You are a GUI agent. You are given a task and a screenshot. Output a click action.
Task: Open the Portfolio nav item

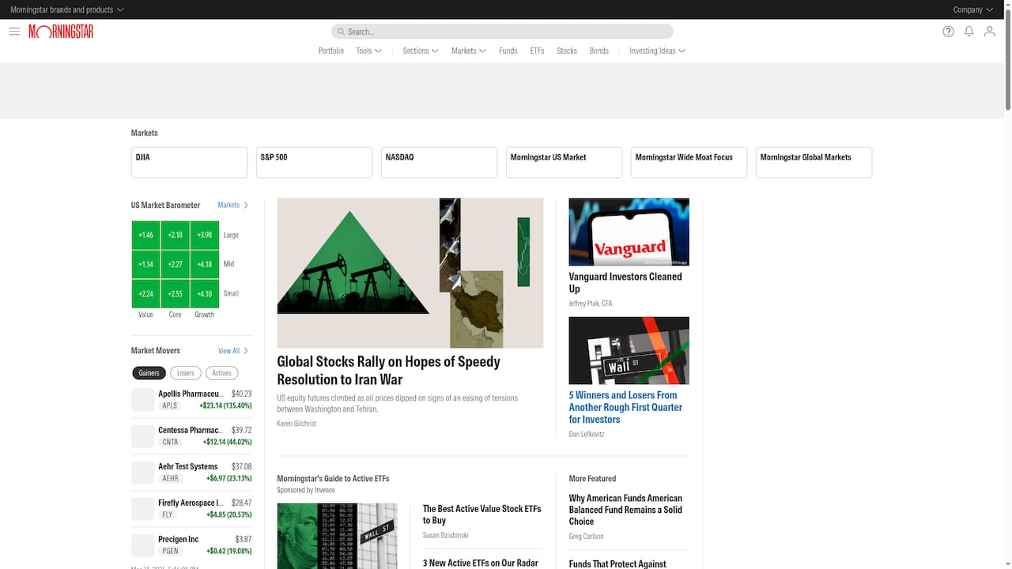point(330,51)
